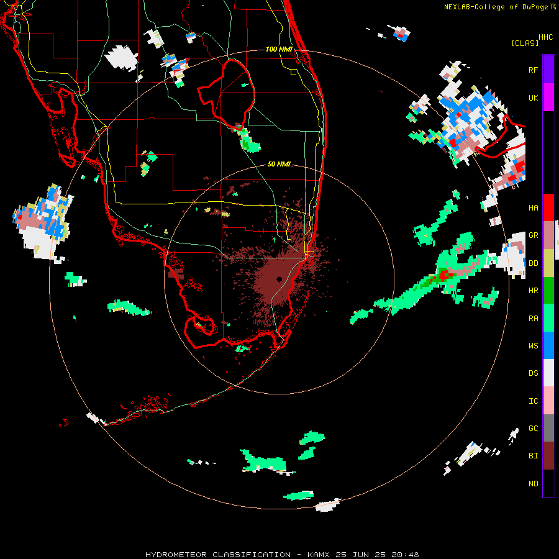Click the GR legend label
Image resolution: width=559 pixels, height=559 pixels.
533,235
